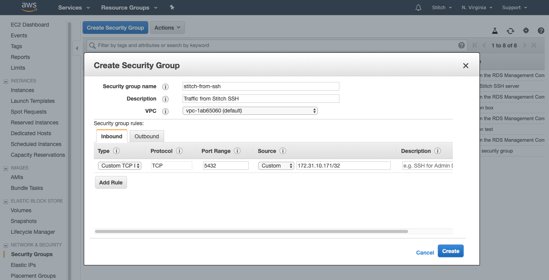Click the pin favorites icon in navbar

[172, 7]
